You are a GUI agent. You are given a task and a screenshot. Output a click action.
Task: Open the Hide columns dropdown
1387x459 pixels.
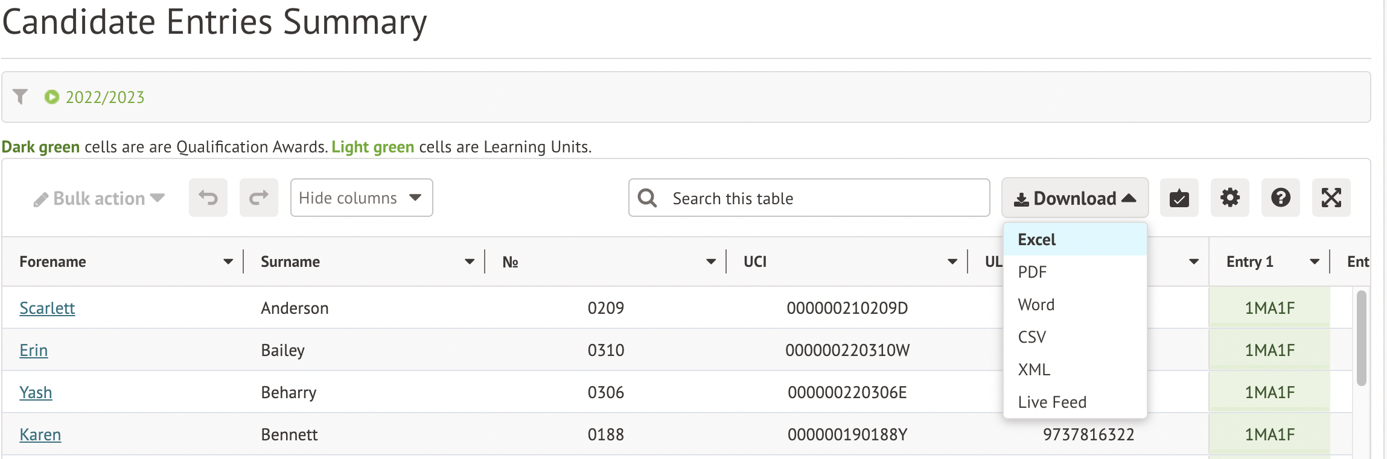[361, 198]
